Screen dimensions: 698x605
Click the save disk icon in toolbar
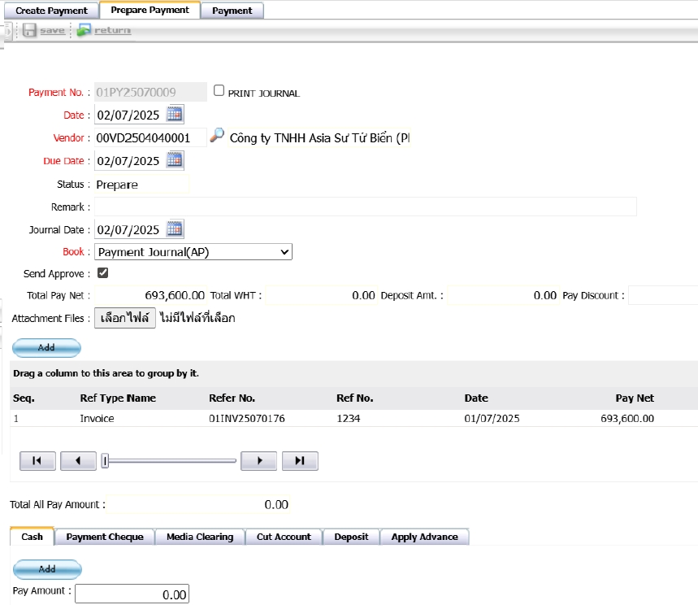[29, 30]
